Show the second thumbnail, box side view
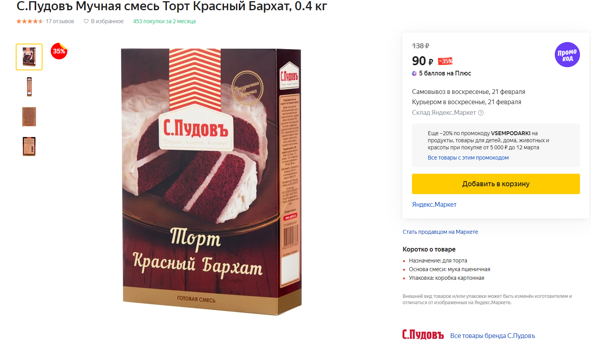 29,87
